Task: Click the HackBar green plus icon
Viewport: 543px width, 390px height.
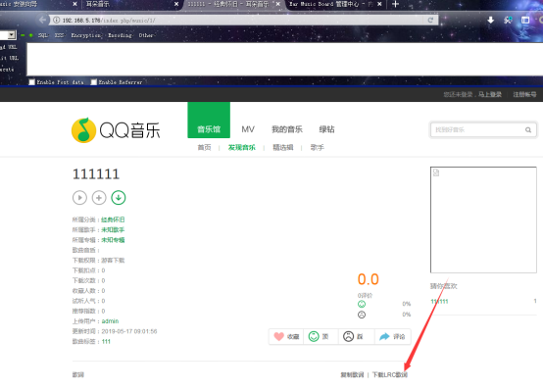Action: tap(30, 35)
